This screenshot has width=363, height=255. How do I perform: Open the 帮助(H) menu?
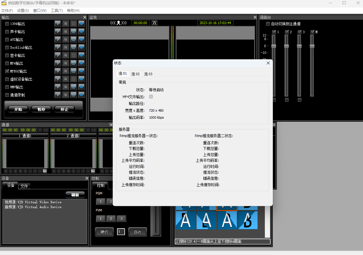[73, 10]
